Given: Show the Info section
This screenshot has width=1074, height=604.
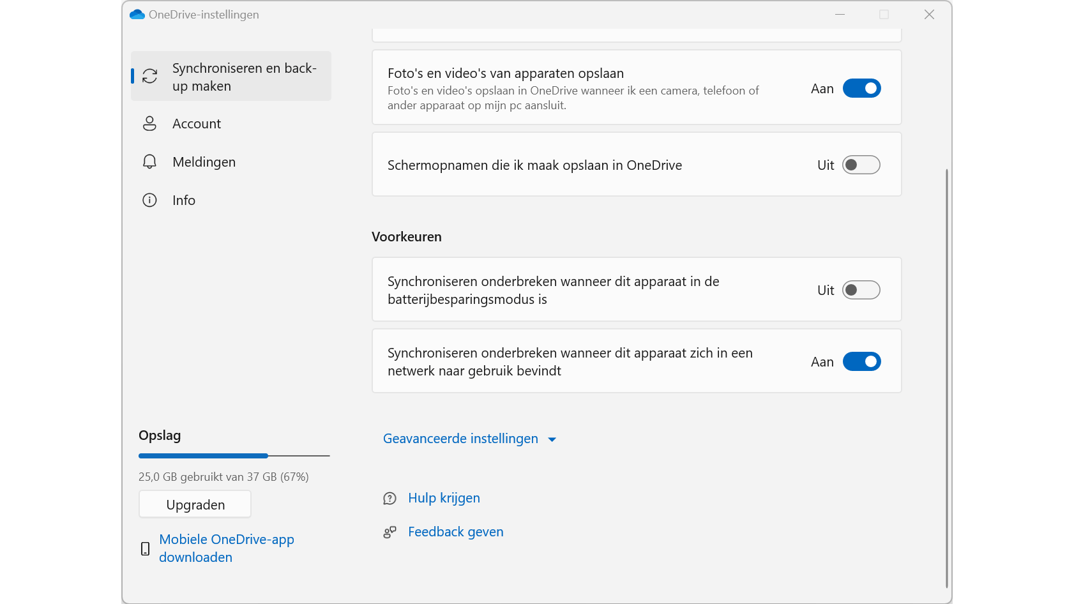Looking at the screenshot, I should pyautogui.click(x=231, y=200).
